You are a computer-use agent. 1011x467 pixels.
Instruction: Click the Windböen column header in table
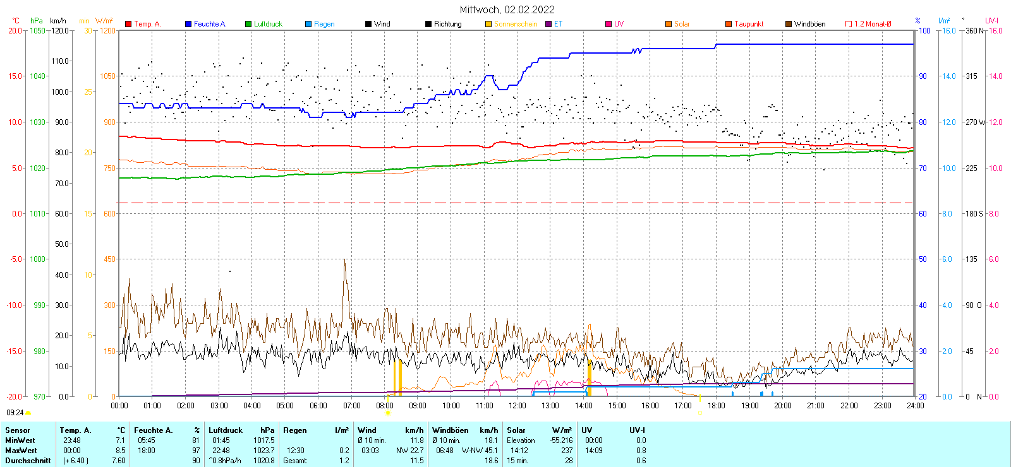point(450,430)
